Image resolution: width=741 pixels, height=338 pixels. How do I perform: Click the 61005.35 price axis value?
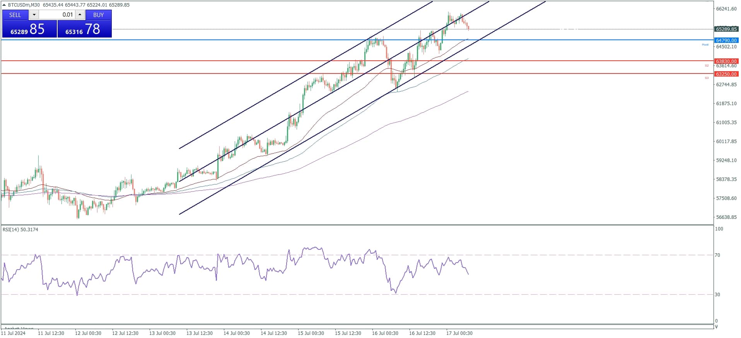[x=726, y=123]
